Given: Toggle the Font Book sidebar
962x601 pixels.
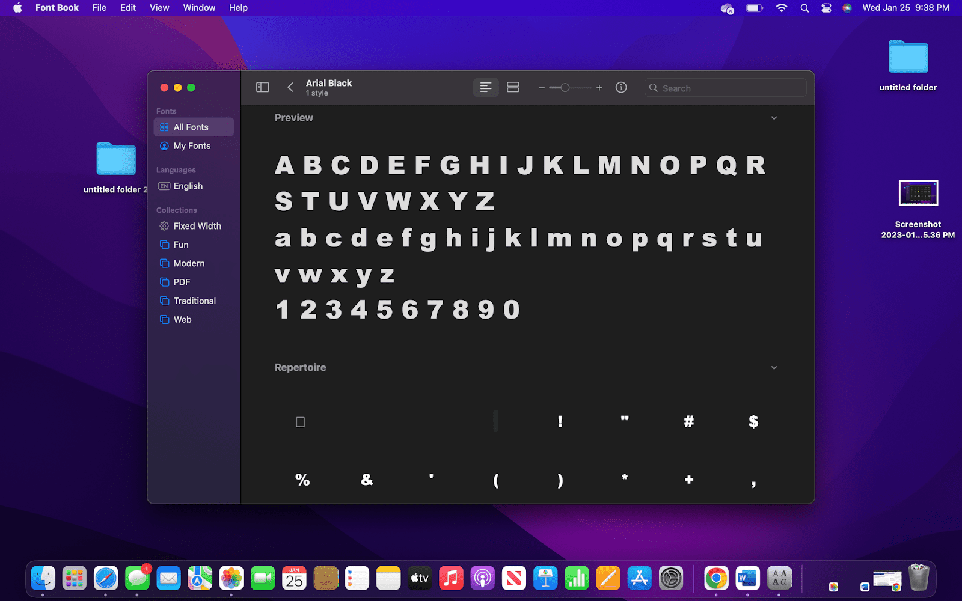Looking at the screenshot, I should [x=263, y=88].
